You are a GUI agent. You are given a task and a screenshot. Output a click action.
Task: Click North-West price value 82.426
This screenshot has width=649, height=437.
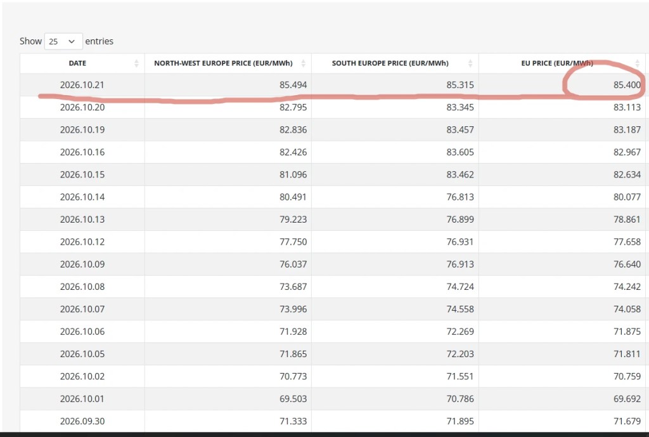point(293,152)
